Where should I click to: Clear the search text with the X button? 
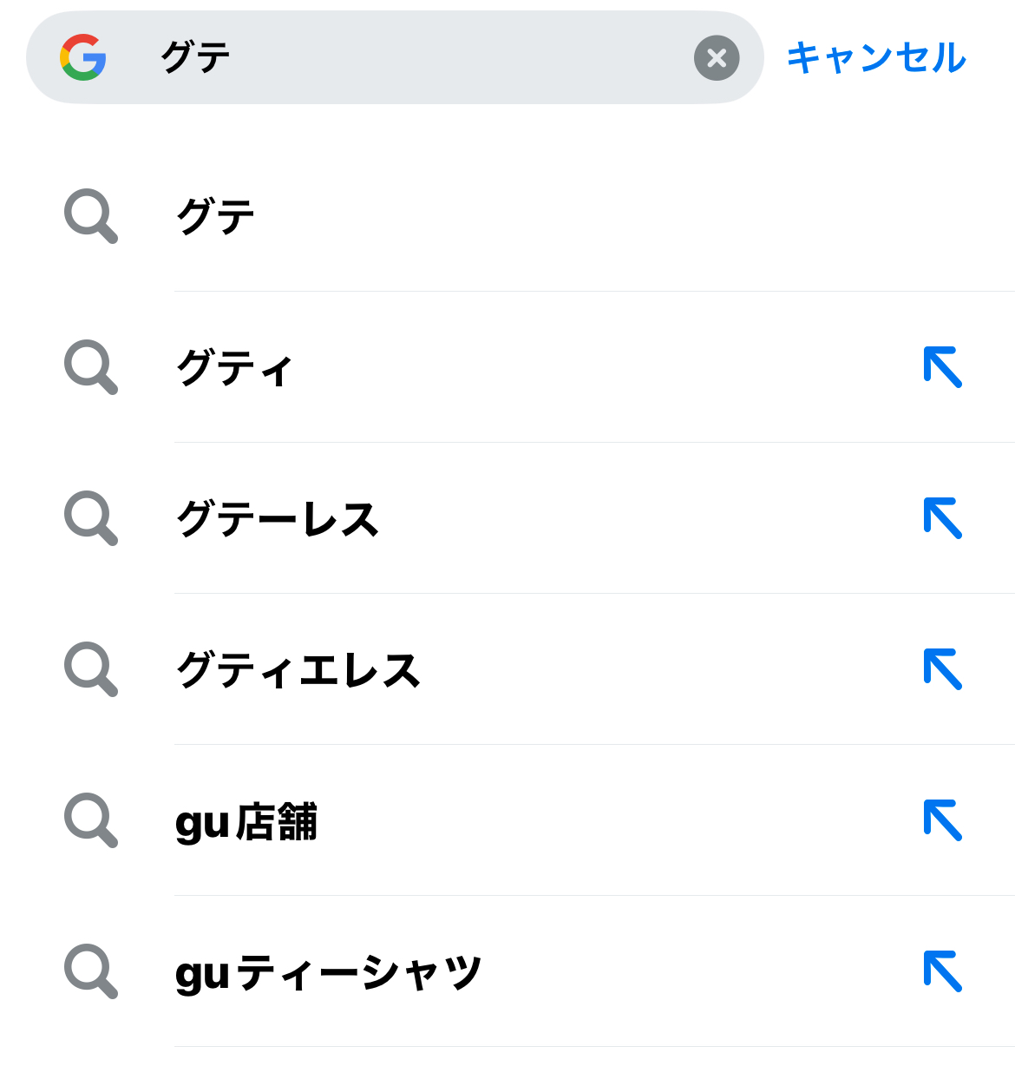tap(717, 58)
